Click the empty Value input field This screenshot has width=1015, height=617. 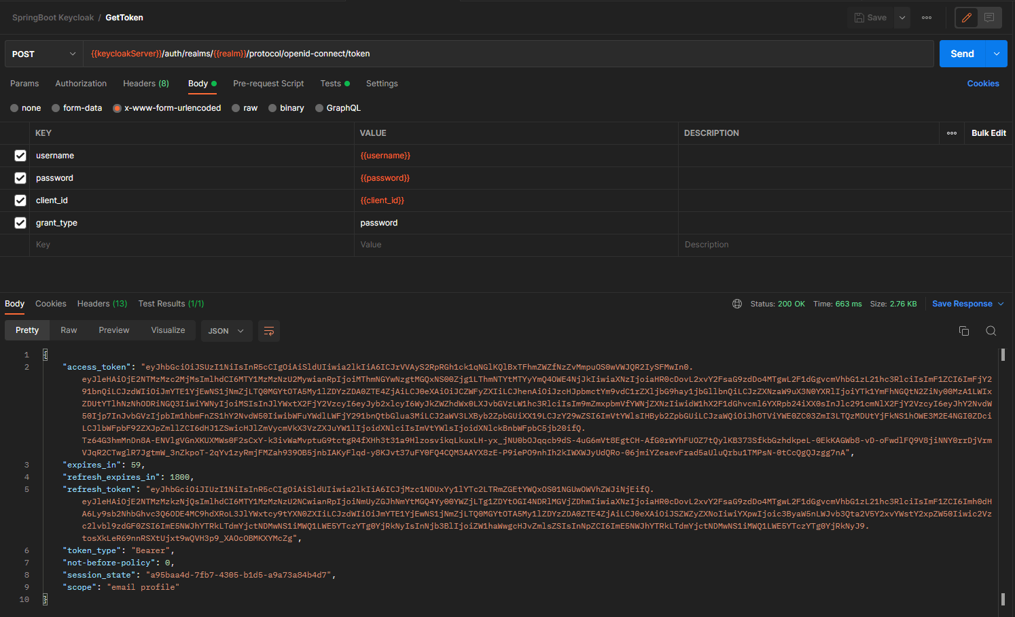516,245
